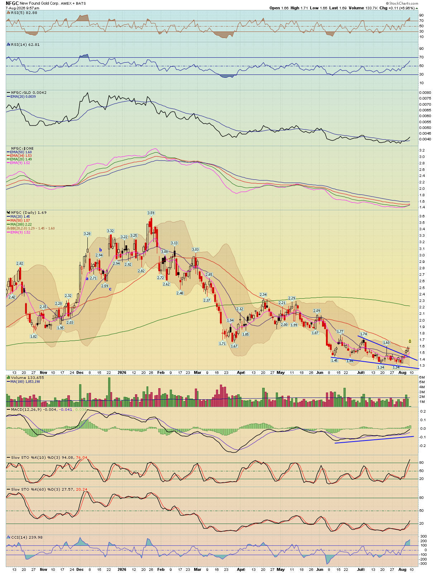The image size is (437, 573).
Task: Click the 2.09 high price annotation
Action: click(317, 311)
